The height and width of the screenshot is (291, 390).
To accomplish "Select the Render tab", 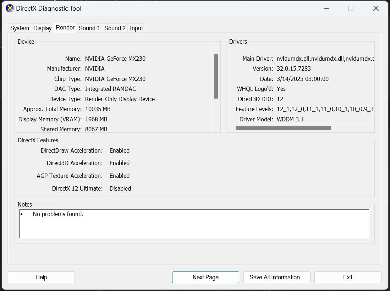I will 65,28.
